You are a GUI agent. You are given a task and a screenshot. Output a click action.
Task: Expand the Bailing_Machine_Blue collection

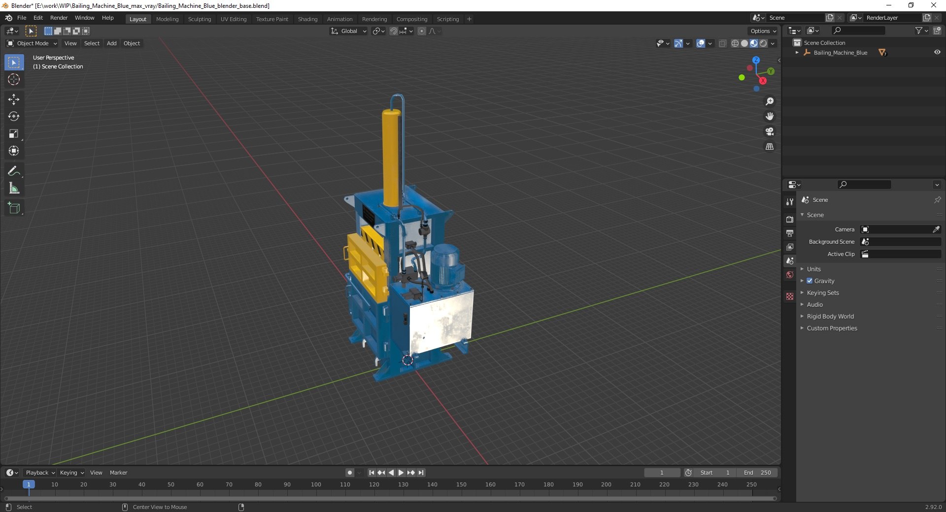point(797,53)
